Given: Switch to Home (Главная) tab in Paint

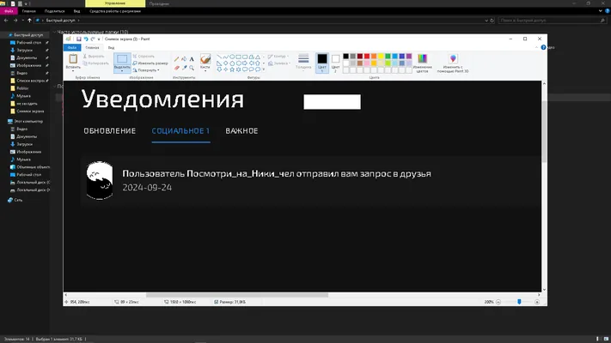Looking at the screenshot, I should (x=92, y=47).
